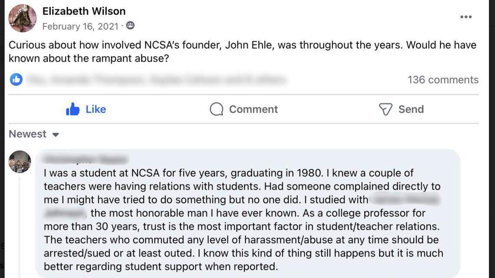495x278 pixels.
Task: Click the chevron arrow next to Newest
Action: tap(56, 134)
